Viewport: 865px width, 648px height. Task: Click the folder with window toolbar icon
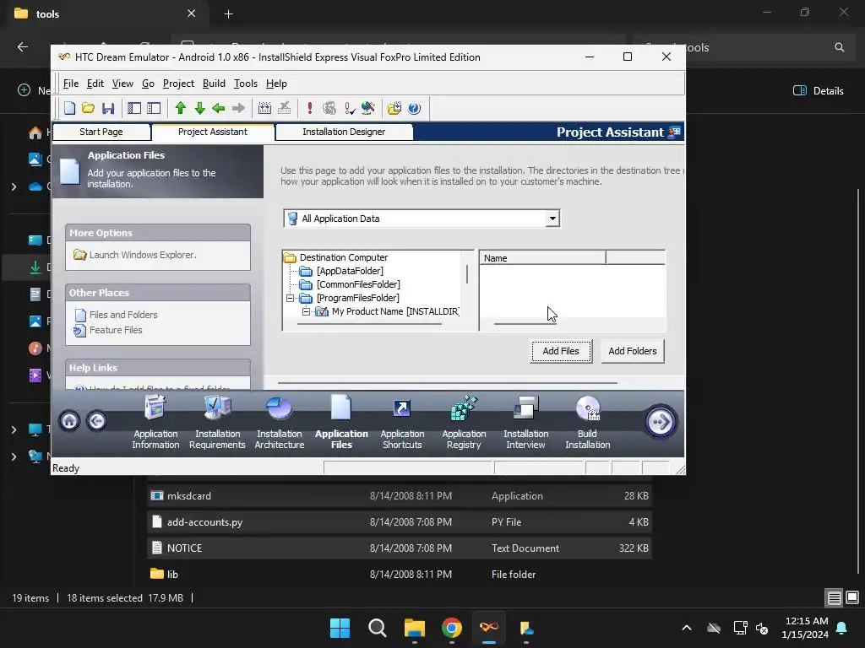coord(394,108)
